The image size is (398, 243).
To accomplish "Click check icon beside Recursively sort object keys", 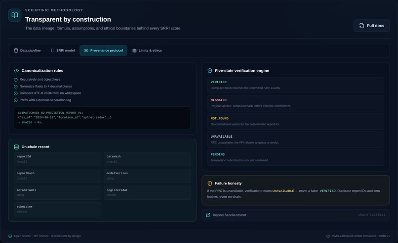I will click(16, 80).
